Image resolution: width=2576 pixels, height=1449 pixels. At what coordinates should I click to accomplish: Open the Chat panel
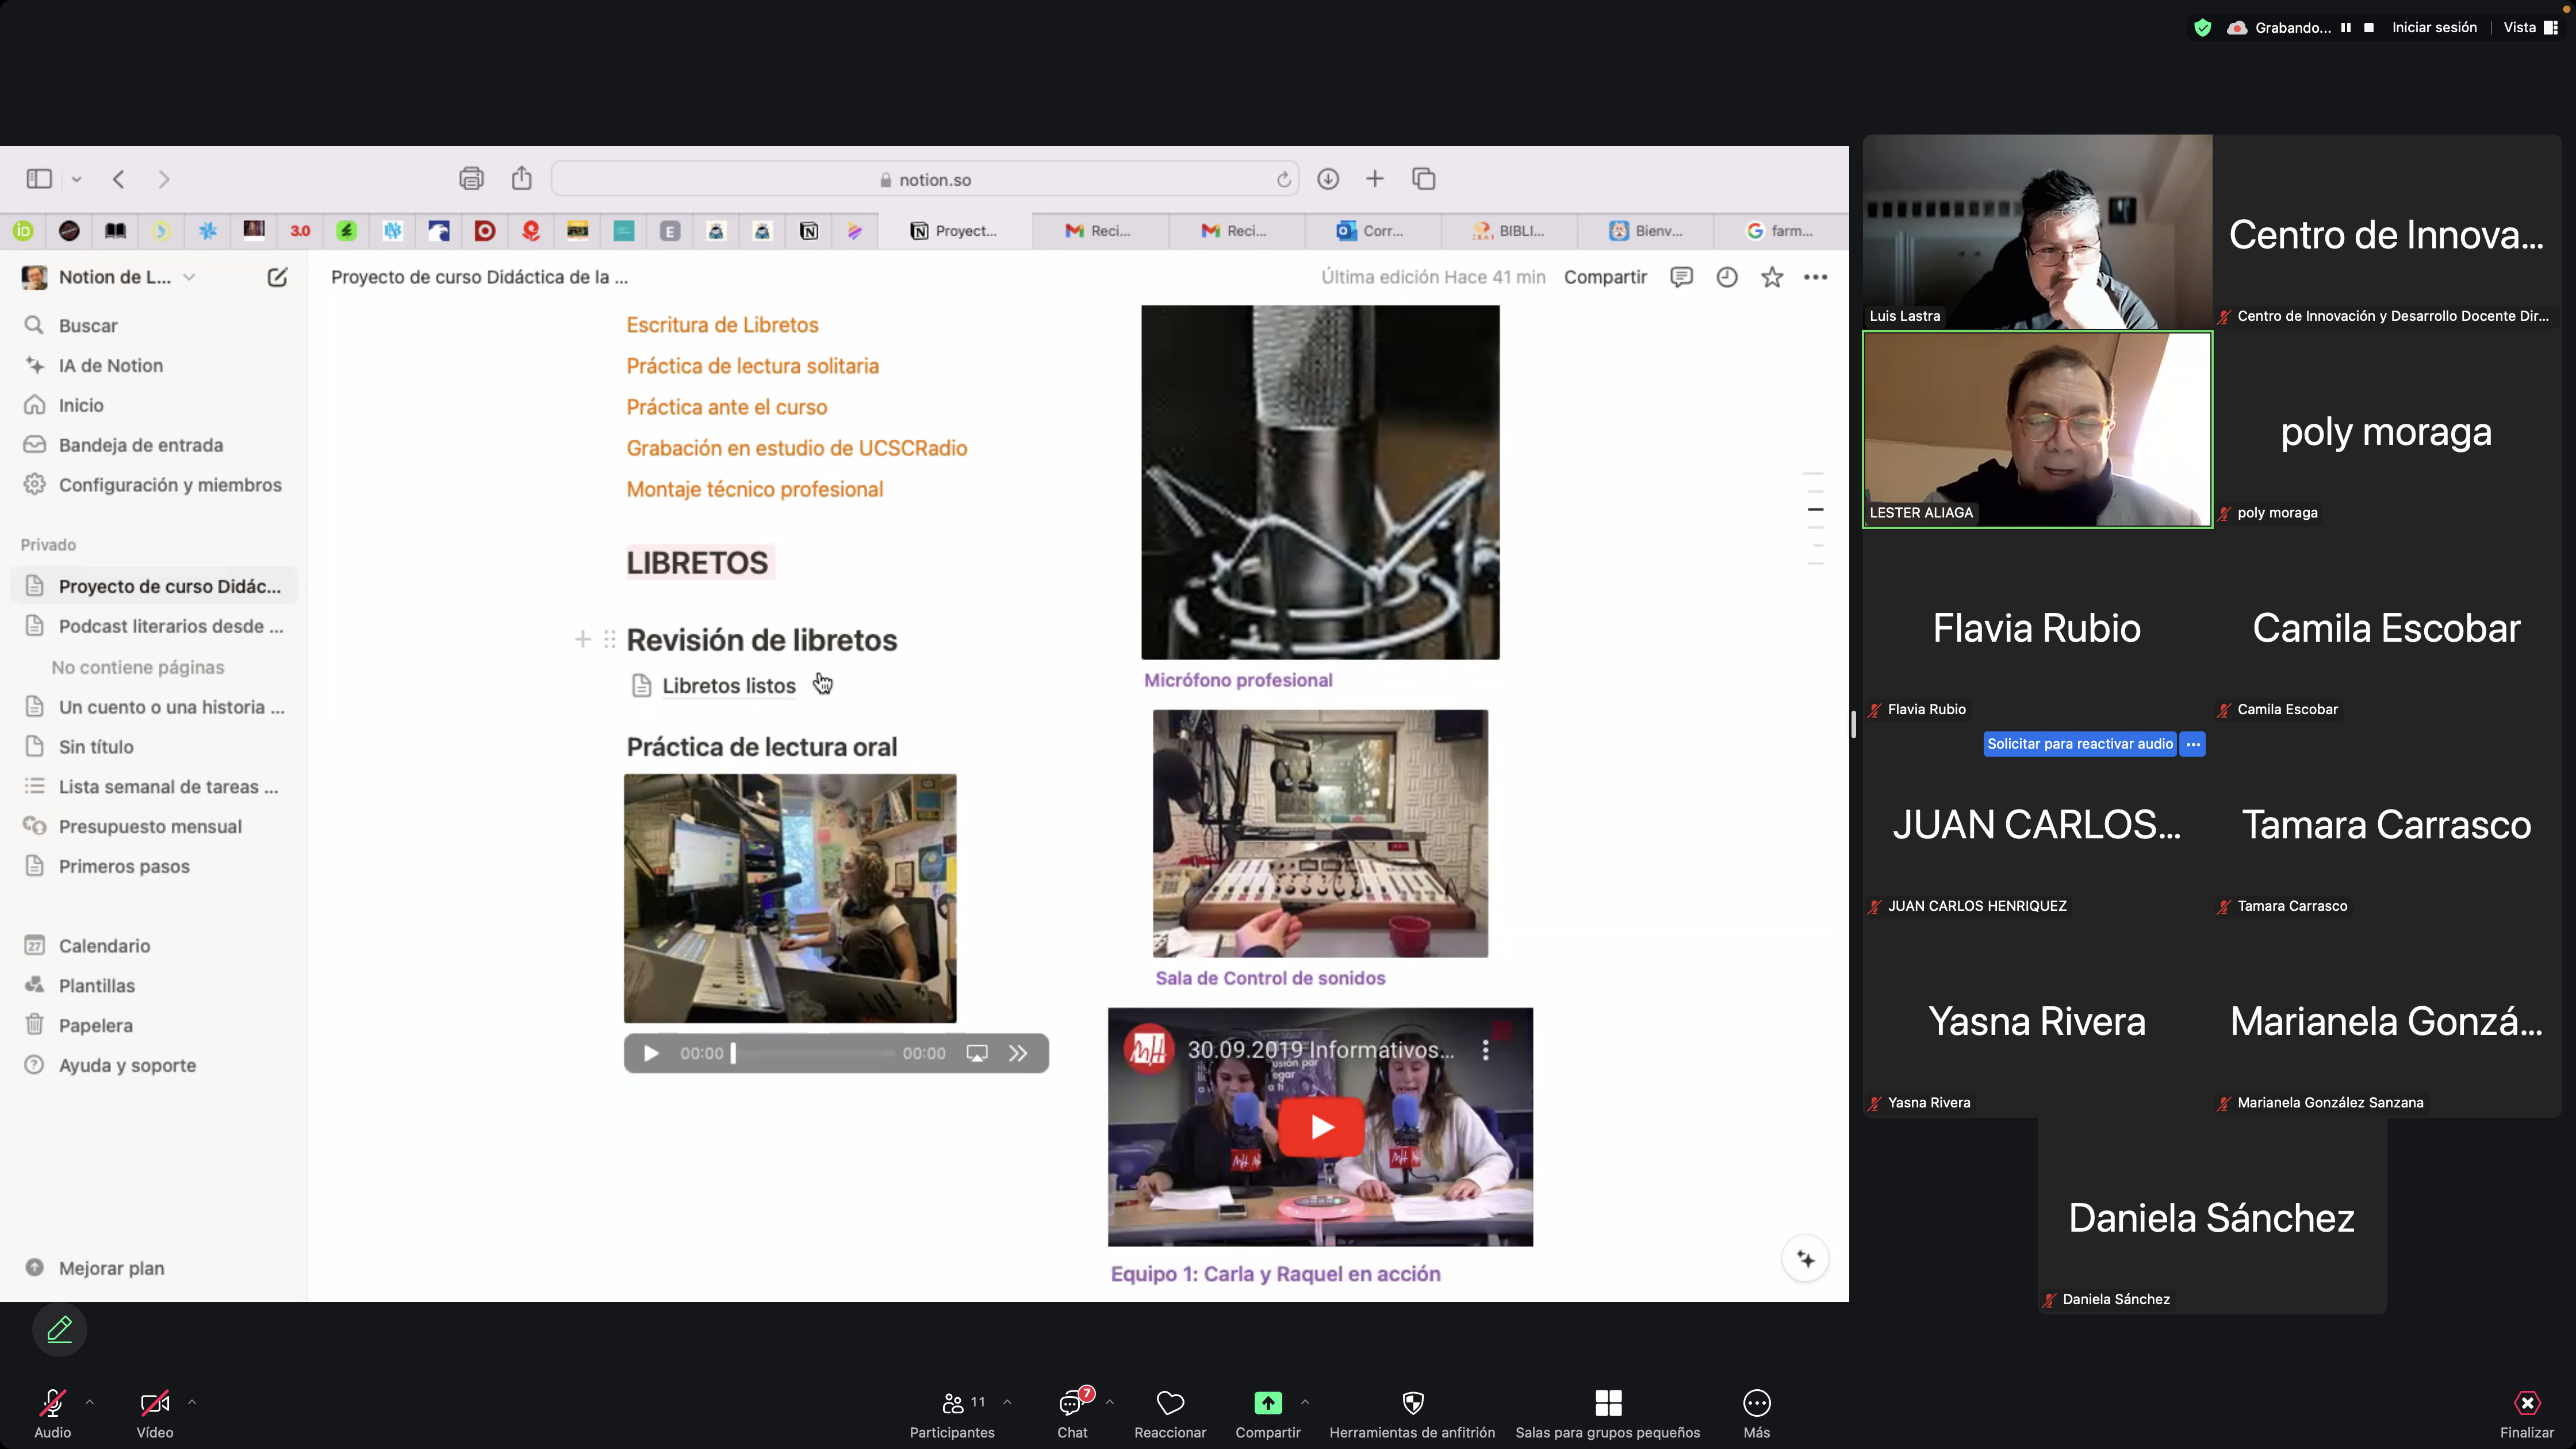[1072, 1413]
